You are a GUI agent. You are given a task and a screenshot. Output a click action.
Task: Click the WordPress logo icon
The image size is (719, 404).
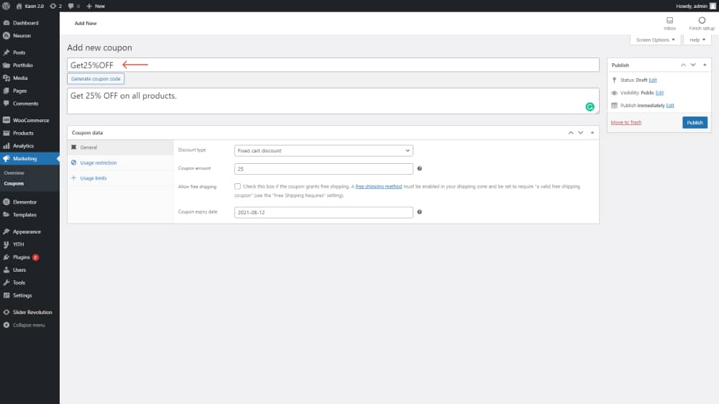[6, 6]
